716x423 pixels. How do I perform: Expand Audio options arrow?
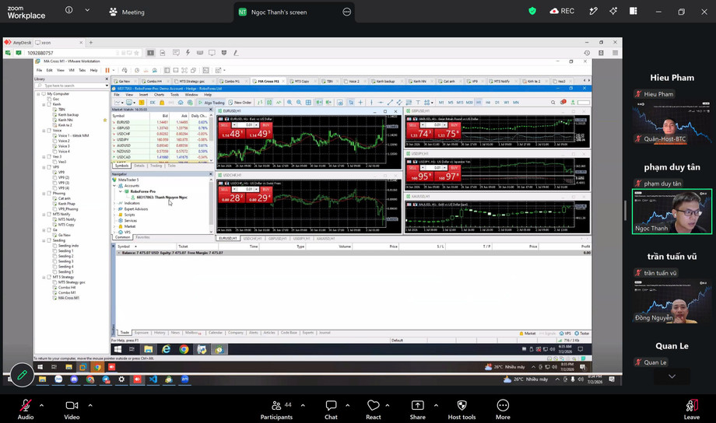coord(41,405)
